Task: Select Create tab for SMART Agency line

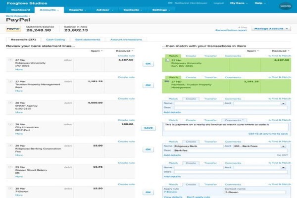Action: (191, 99)
